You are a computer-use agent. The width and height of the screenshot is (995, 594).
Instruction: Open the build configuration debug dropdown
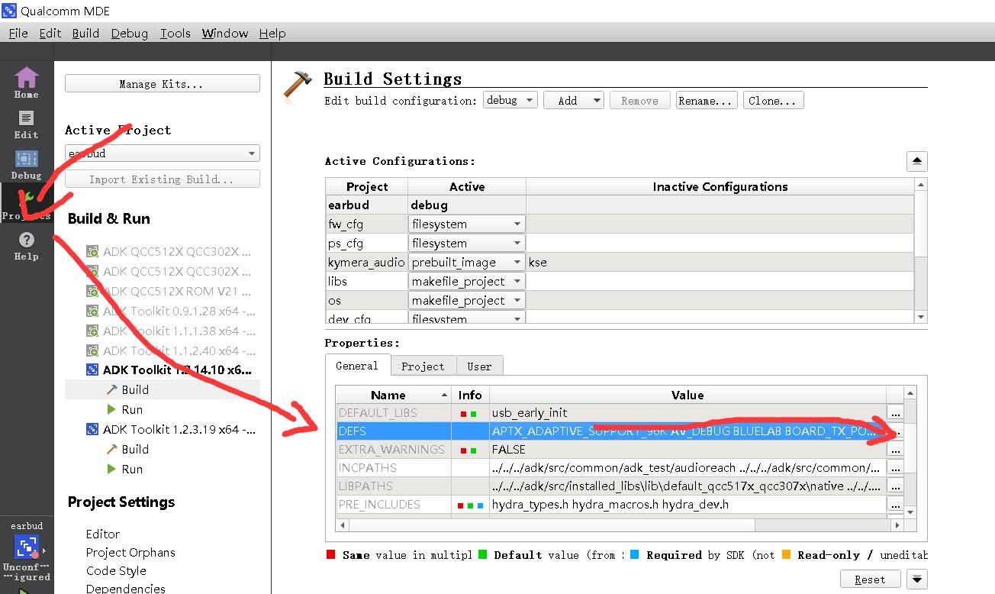(510, 100)
